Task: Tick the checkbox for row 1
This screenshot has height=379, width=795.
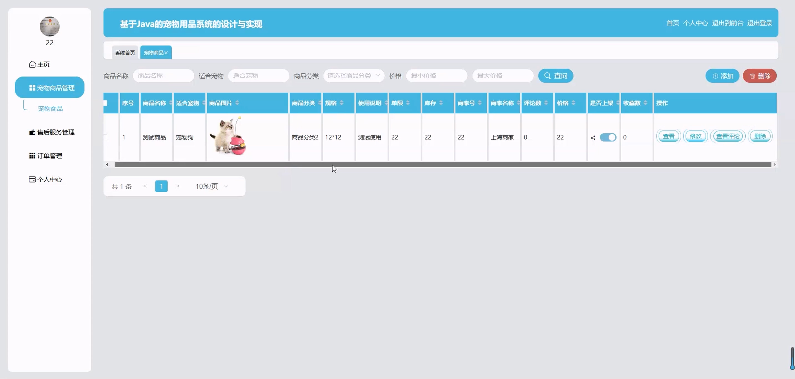Action: coord(105,137)
